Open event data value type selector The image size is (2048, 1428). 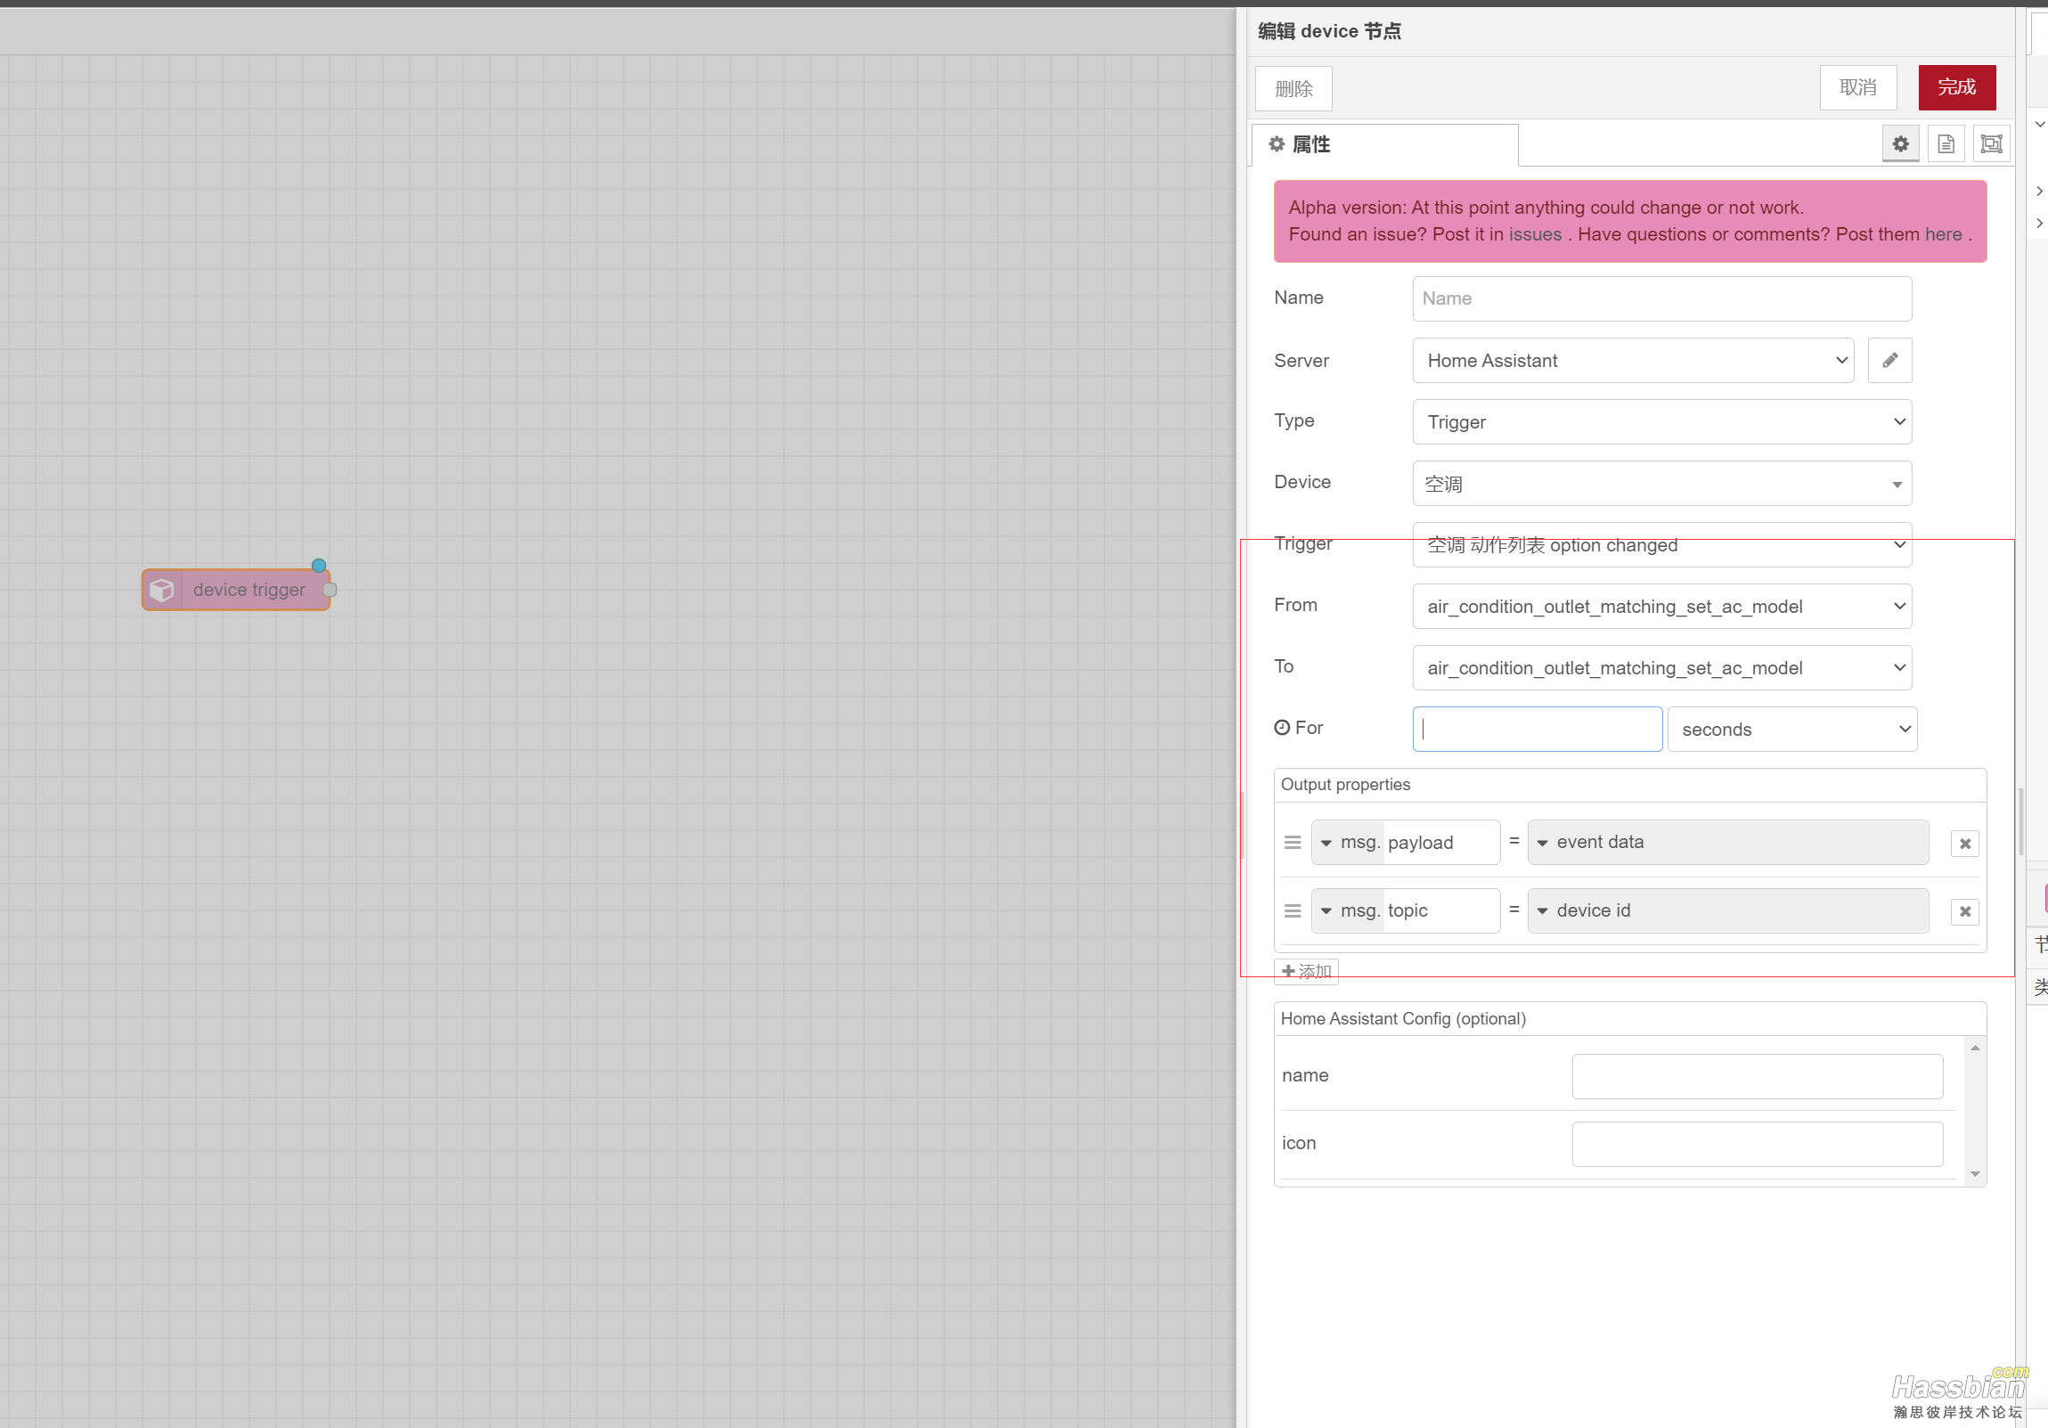[1727, 842]
